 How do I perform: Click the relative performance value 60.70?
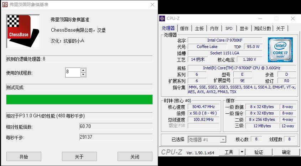[116, 127]
